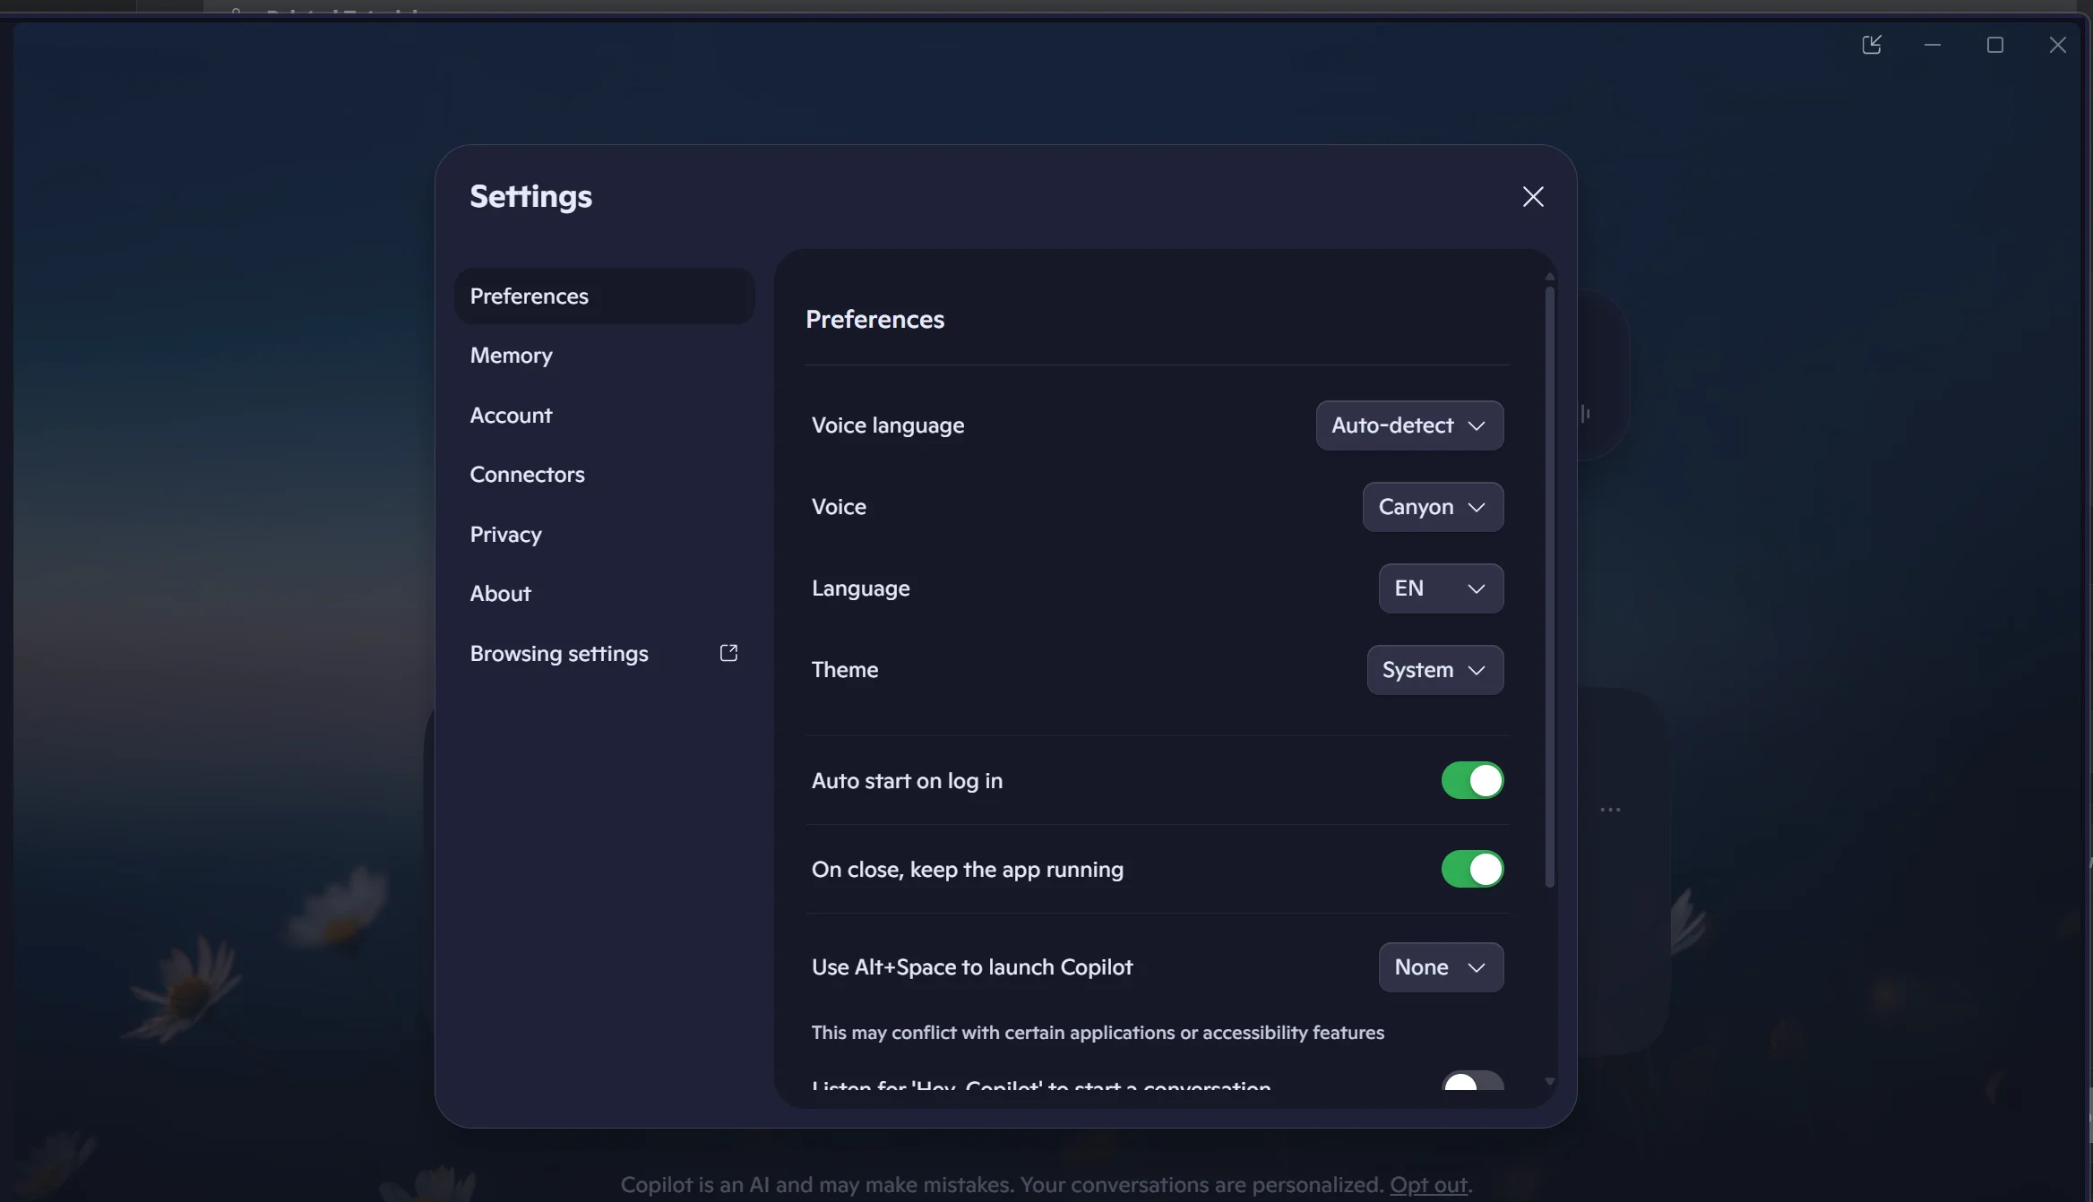This screenshot has width=2093, height=1202.
Task: Open the Memory settings section
Action: (604, 356)
